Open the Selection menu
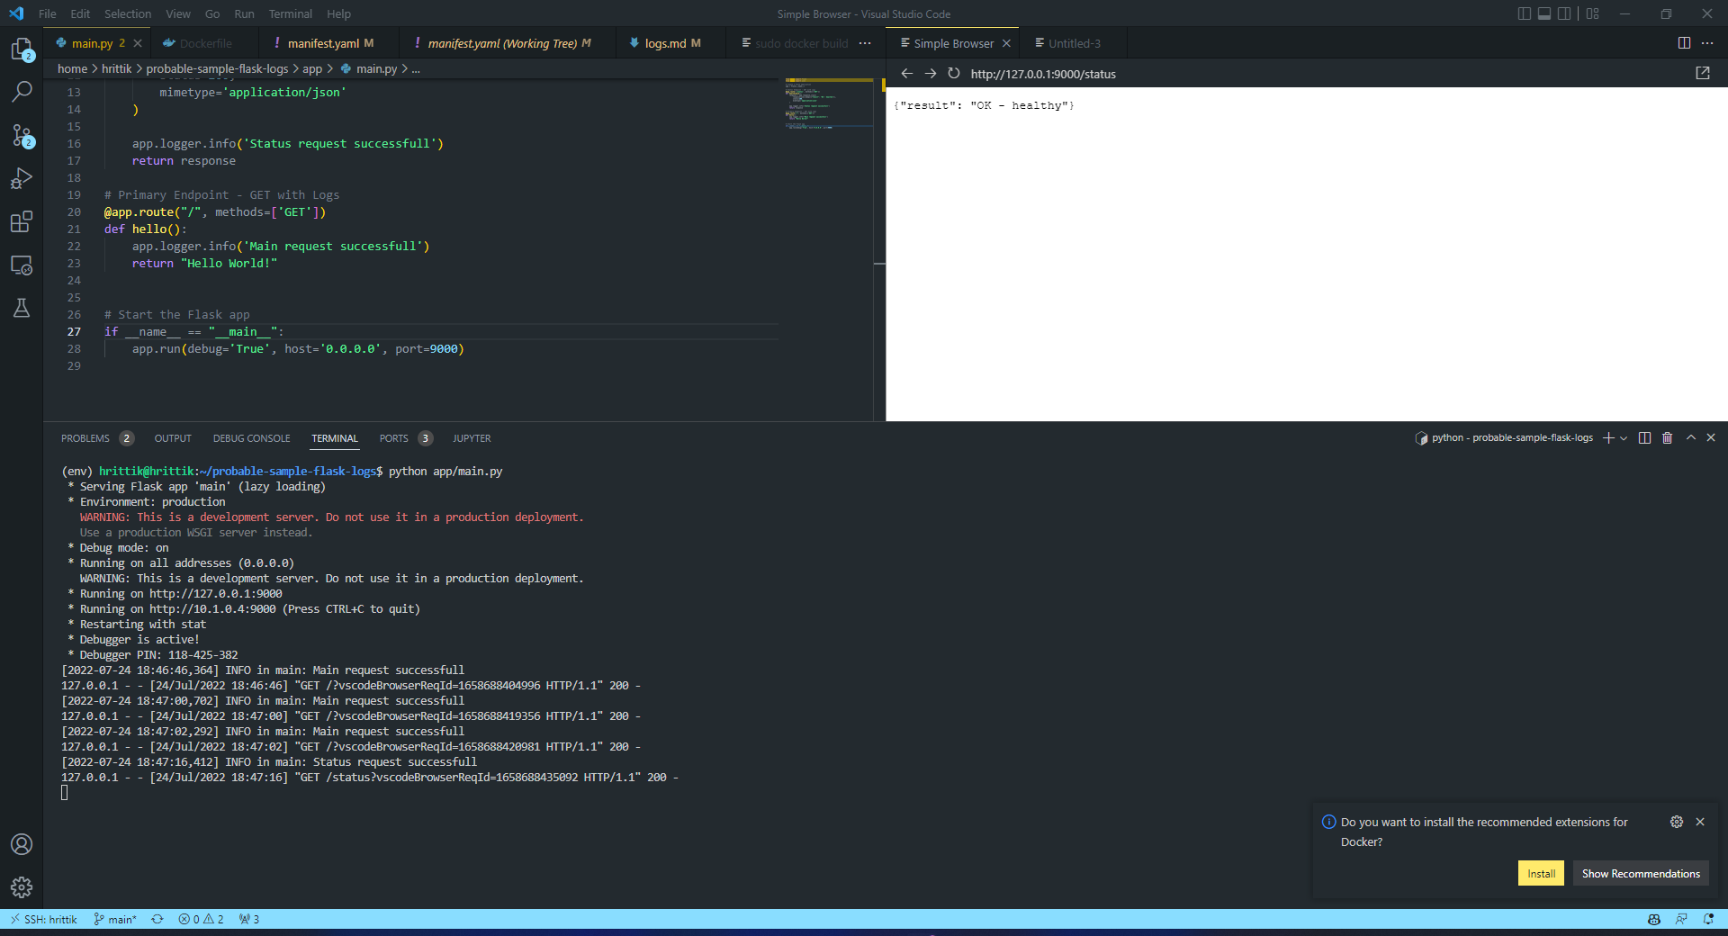The height and width of the screenshot is (936, 1728). tap(128, 13)
